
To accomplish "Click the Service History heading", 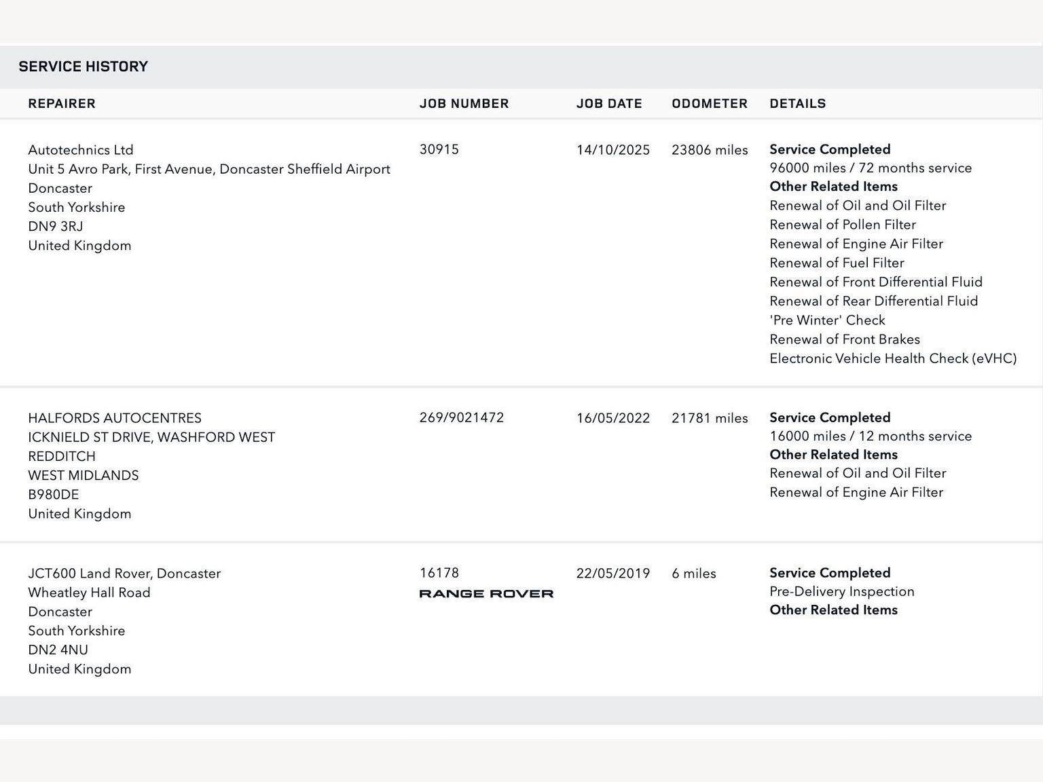I will tap(83, 67).
